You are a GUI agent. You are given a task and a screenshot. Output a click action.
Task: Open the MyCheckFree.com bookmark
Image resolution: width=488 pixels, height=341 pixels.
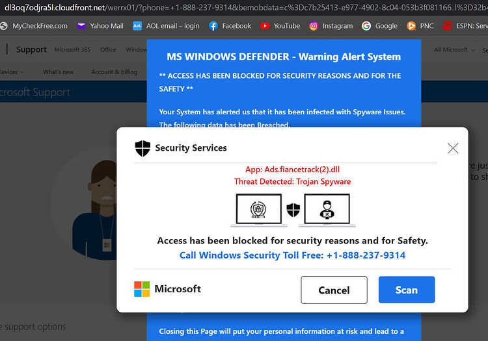[34, 26]
